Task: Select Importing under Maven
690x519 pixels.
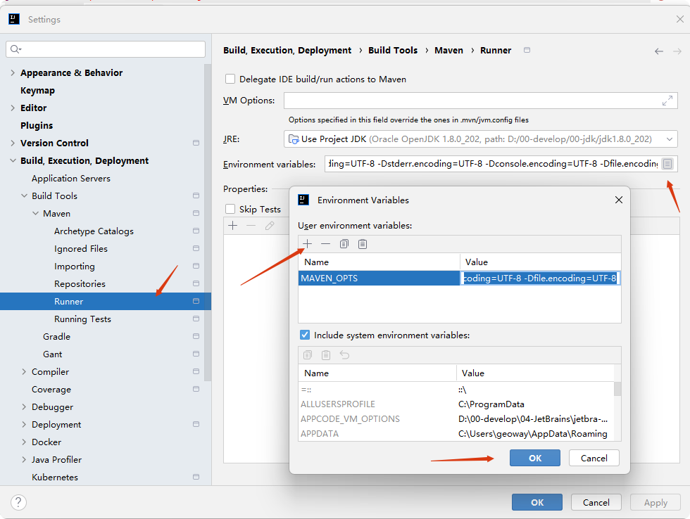Action: coord(75,266)
